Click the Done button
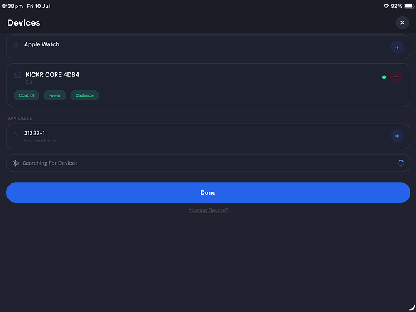416x312 pixels. coord(208,192)
